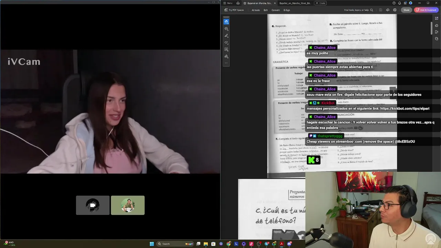
Task: Open TikTok app from taskbar
Action: (251, 244)
